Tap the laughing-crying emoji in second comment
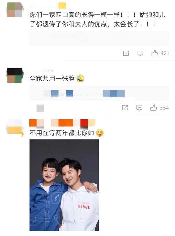Image resolution: width=175 pixels, height=236 pixels. [x=80, y=78]
